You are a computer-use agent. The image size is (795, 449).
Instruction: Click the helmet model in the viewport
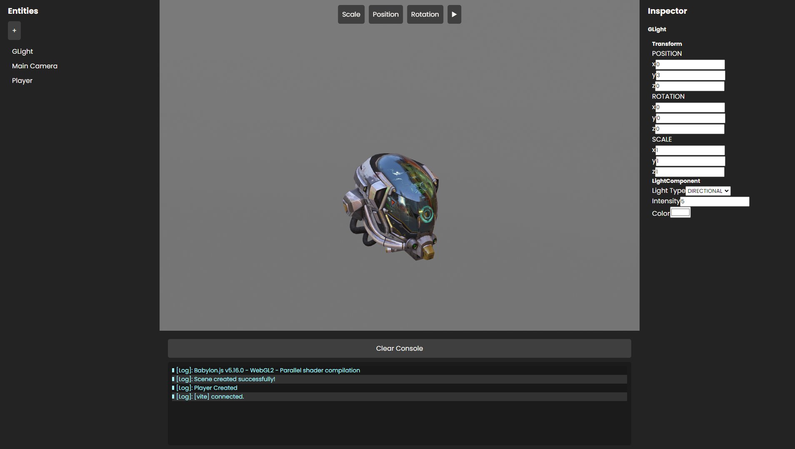click(x=391, y=207)
